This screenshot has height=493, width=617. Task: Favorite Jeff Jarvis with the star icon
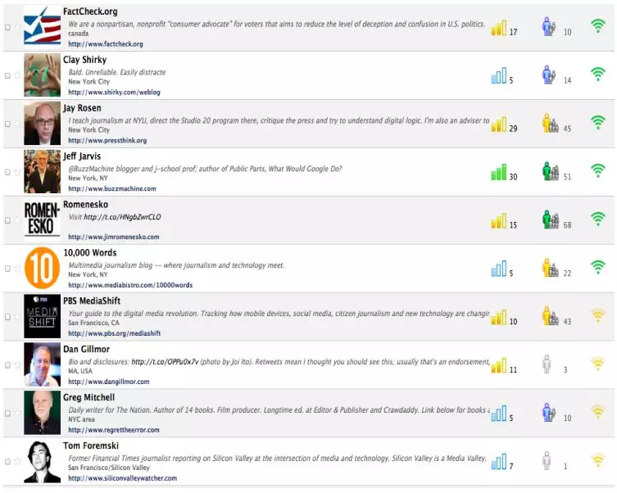pyautogui.click(x=17, y=172)
